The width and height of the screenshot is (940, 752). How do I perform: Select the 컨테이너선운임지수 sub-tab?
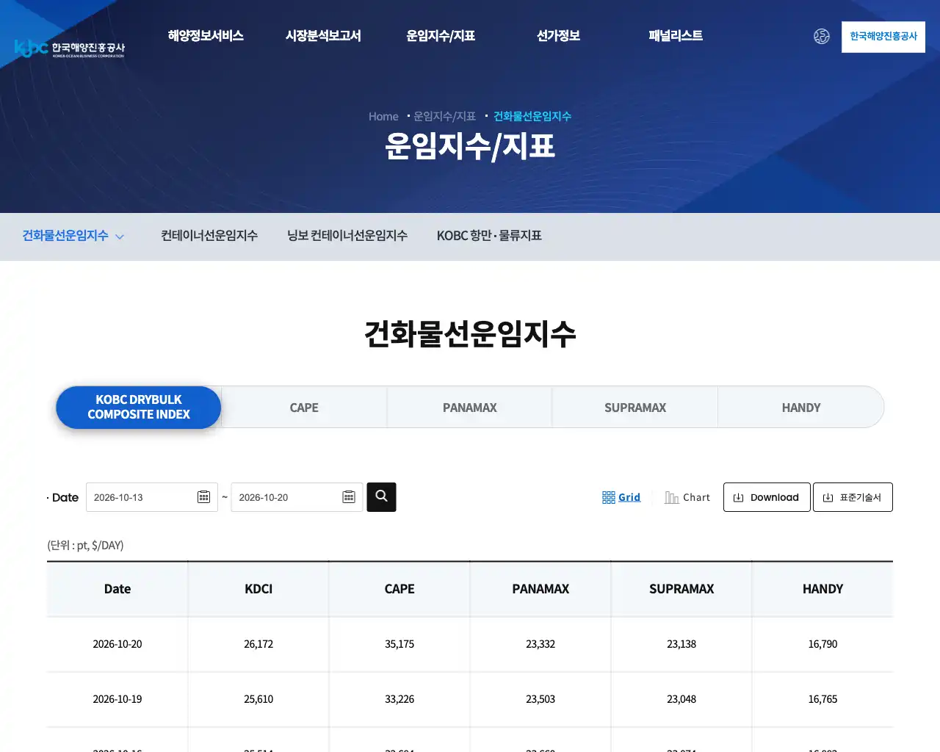point(209,236)
